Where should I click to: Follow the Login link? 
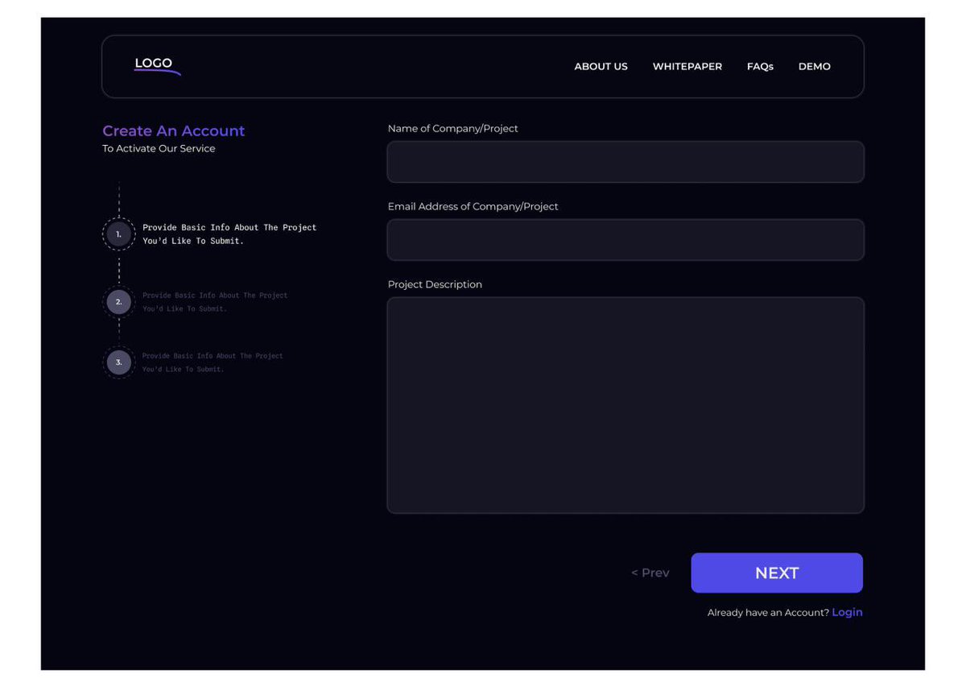[847, 612]
